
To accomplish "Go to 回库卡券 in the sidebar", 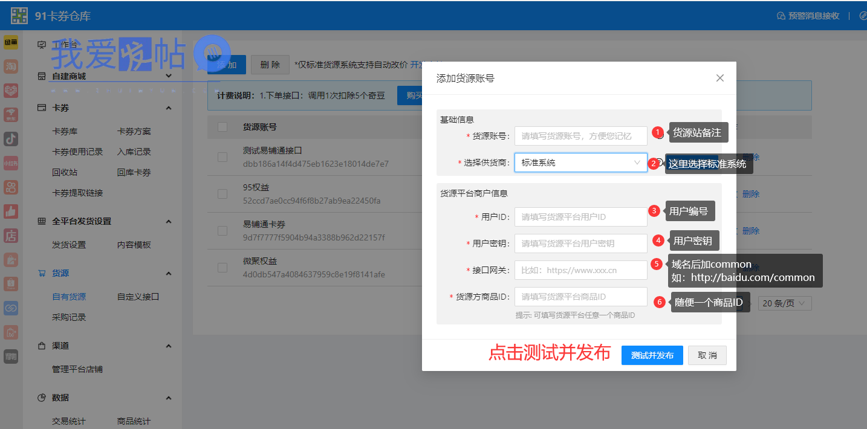I will click(x=134, y=172).
